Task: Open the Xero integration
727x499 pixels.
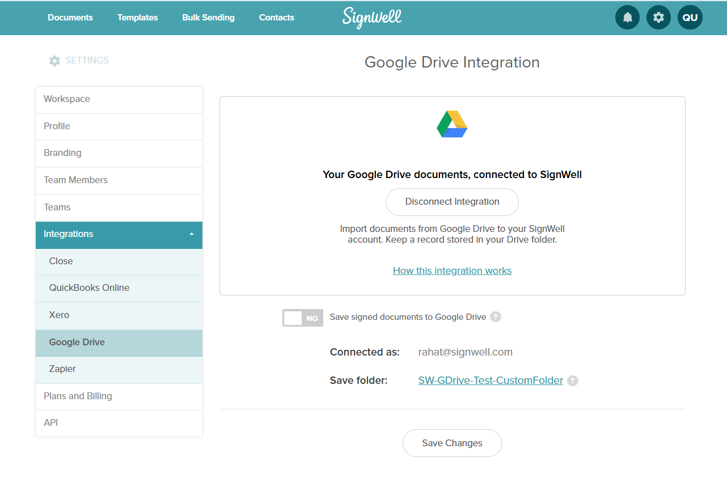Action: [x=119, y=315]
